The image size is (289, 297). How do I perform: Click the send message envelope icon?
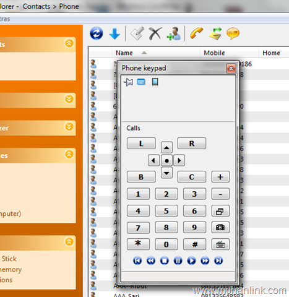[x=215, y=33]
